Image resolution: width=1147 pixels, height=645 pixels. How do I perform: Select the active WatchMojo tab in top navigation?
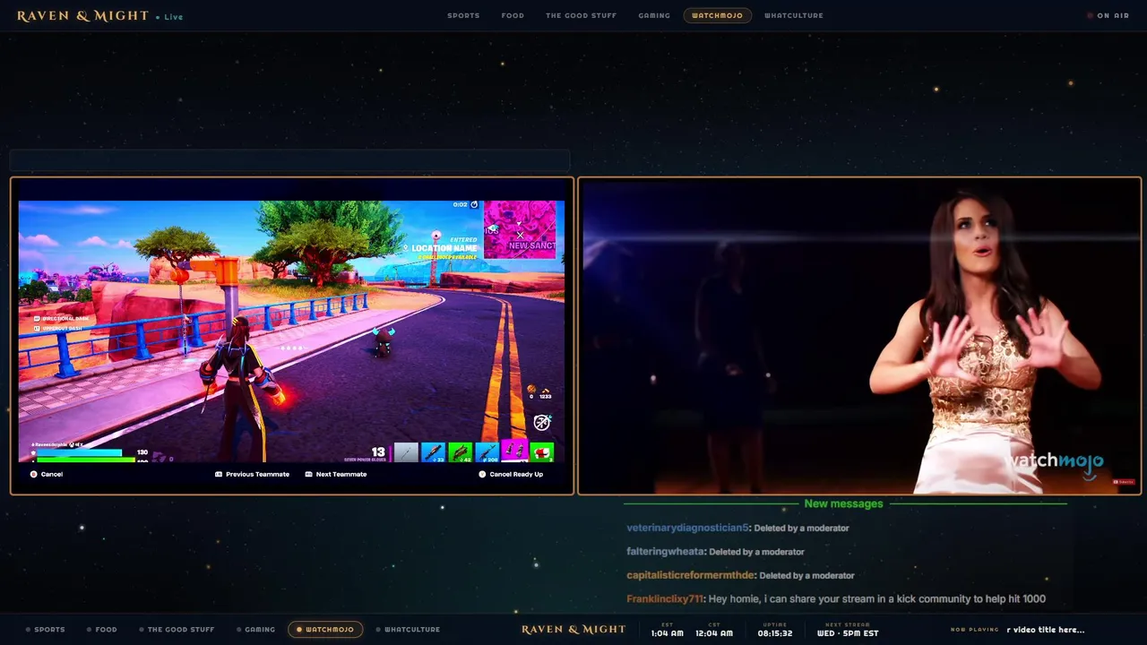[x=717, y=15]
